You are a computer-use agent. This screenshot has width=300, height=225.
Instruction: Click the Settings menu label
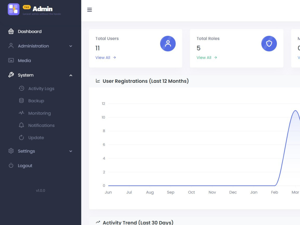(26, 151)
